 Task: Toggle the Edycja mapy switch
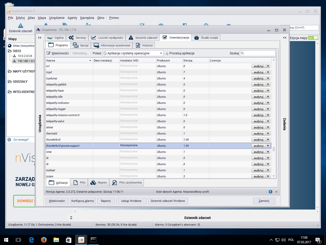(x=313, y=38)
